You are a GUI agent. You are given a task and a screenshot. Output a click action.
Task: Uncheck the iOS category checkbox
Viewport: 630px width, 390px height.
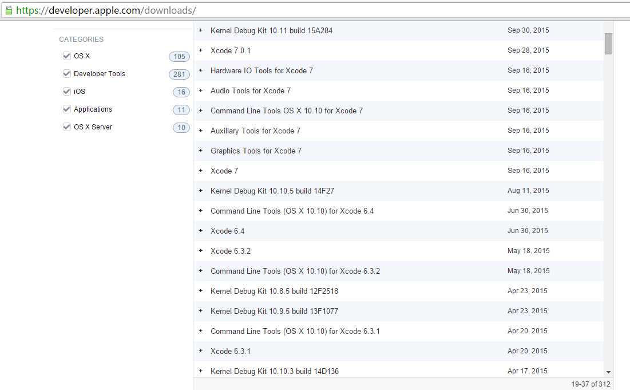pyautogui.click(x=67, y=91)
